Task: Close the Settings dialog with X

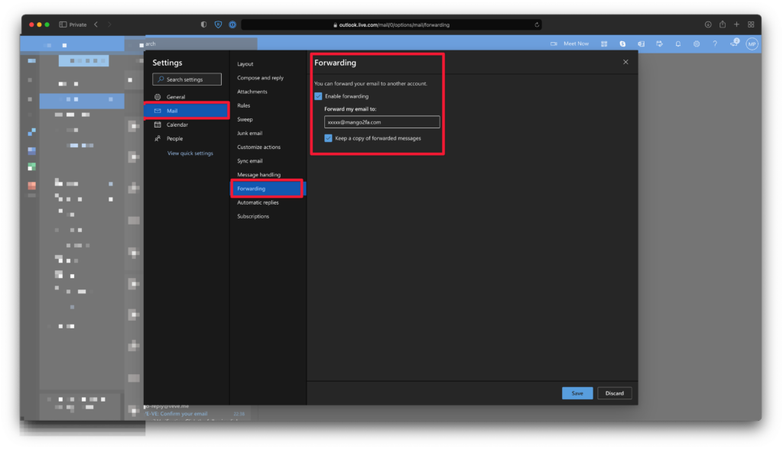Action: [x=625, y=62]
